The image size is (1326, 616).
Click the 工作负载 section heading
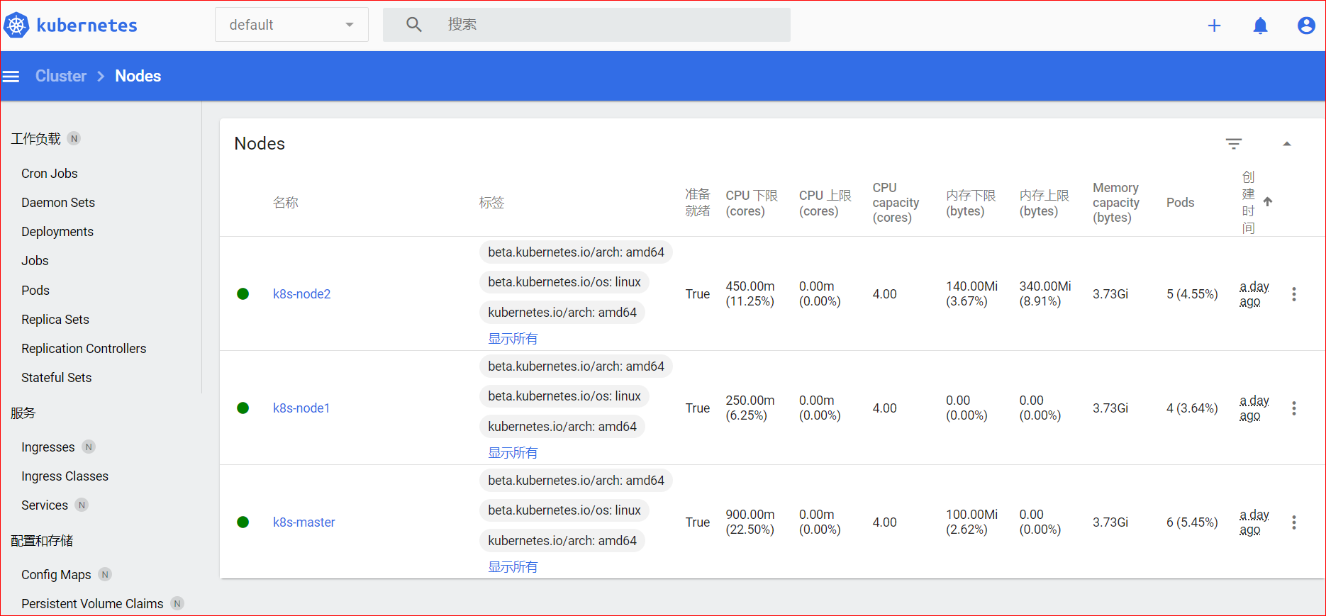click(x=35, y=139)
